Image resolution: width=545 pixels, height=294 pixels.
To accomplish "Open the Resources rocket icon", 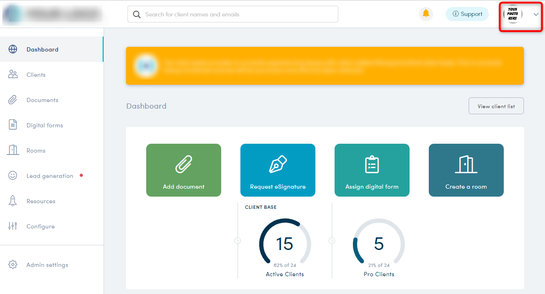I will click(x=13, y=201).
